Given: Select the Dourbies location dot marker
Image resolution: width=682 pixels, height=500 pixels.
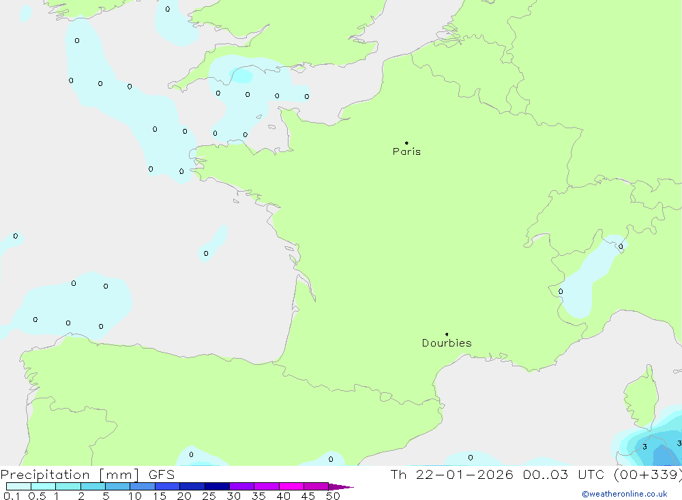Looking at the screenshot, I should (447, 334).
